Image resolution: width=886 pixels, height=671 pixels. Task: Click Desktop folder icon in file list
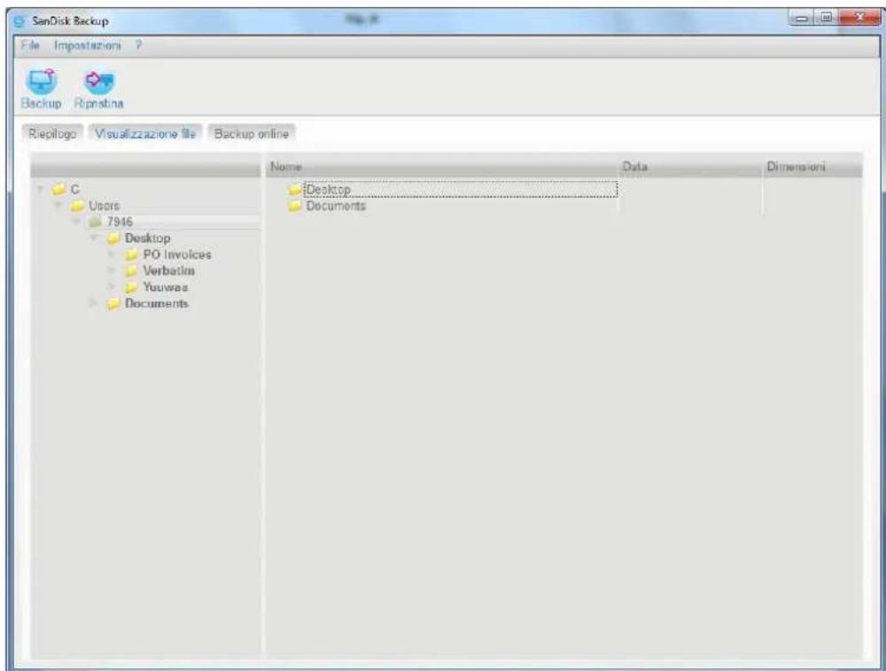pos(294,190)
